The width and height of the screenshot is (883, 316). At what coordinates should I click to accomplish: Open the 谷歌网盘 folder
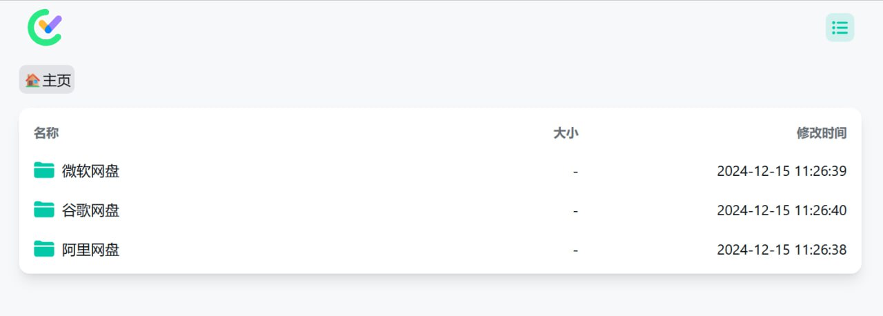coord(90,210)
